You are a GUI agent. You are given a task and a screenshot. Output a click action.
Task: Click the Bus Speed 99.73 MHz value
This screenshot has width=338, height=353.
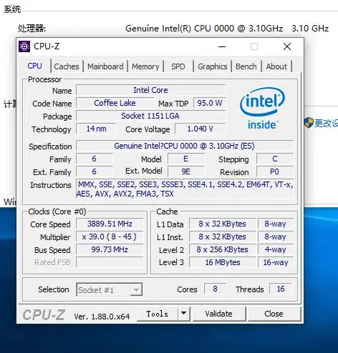point(110,249)
